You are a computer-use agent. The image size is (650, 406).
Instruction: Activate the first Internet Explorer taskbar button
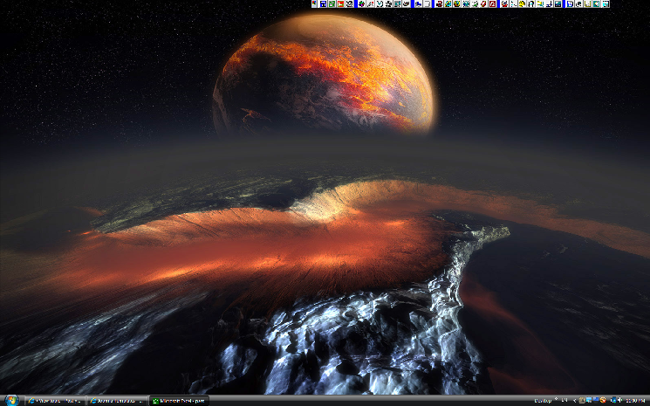pyautogui.click(x=54, y=401)
